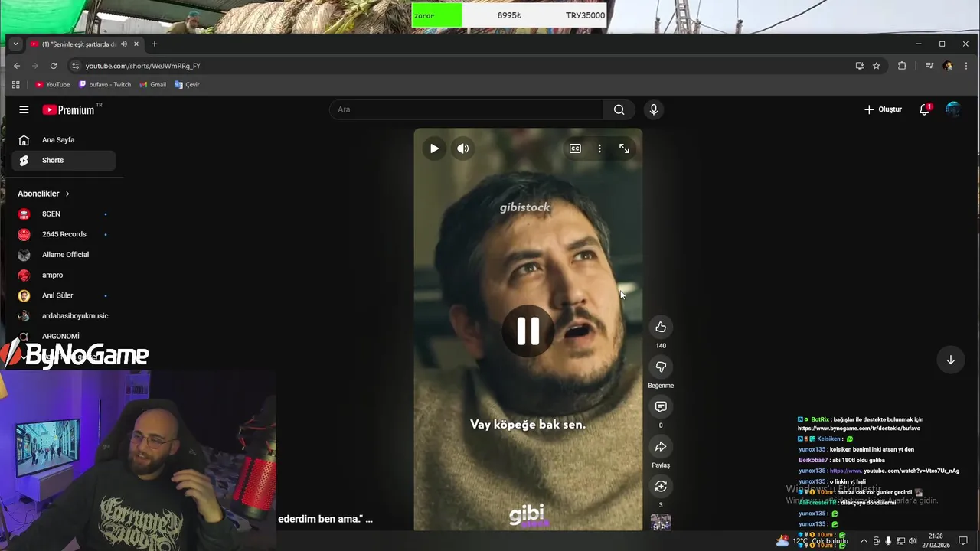Open the notifications bell

[925, 109]
